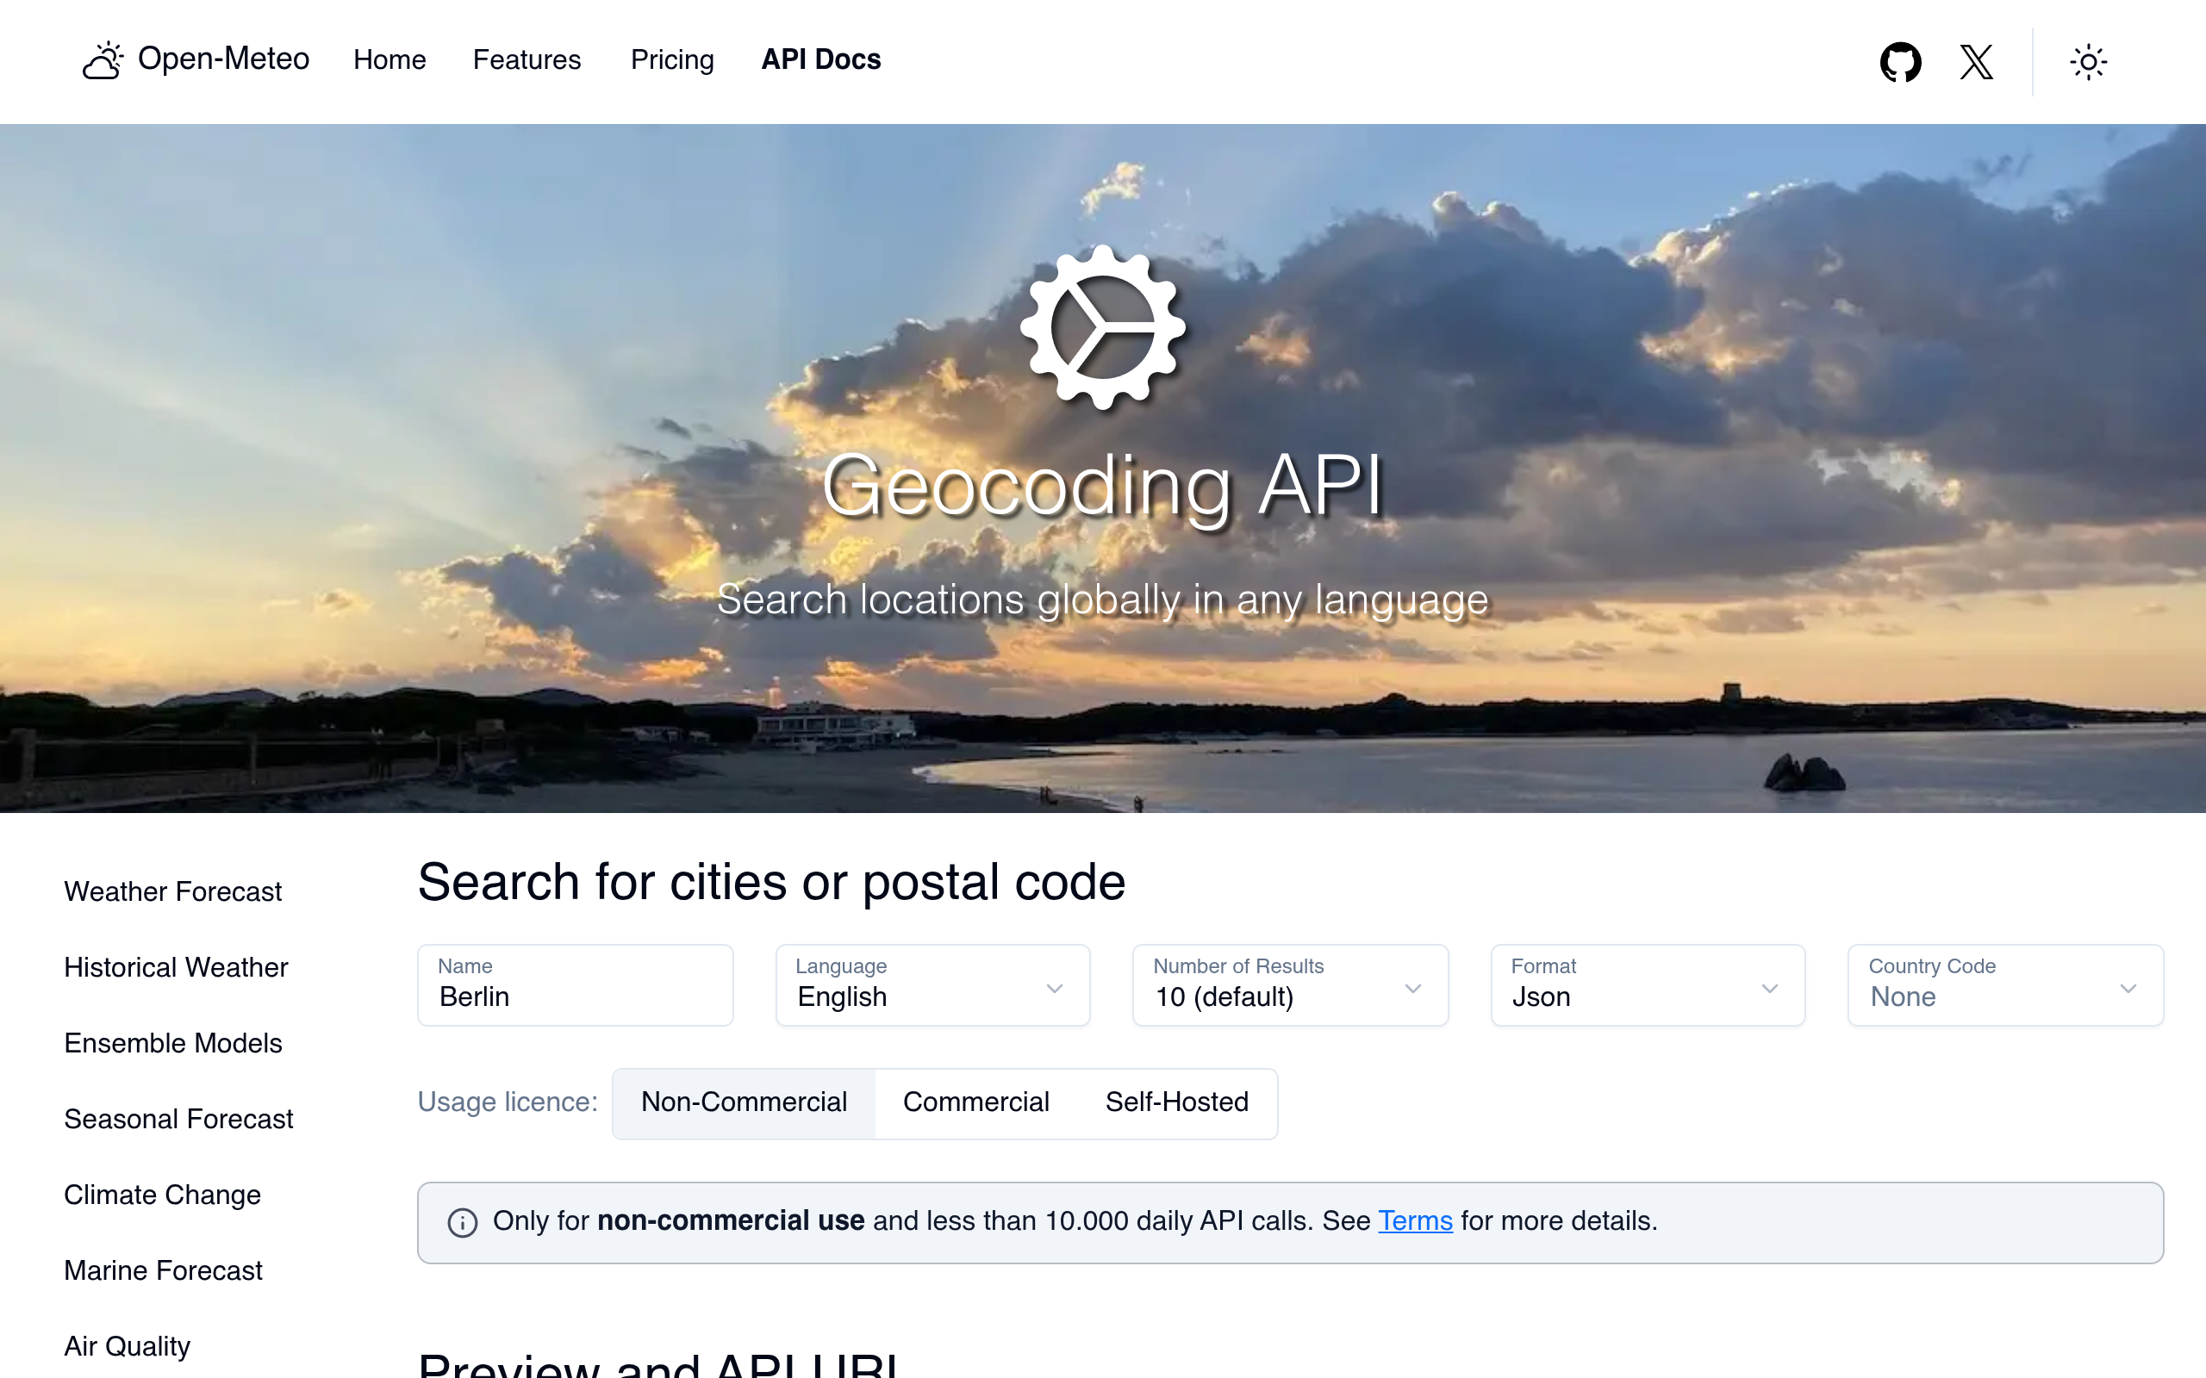Screen dimensions: 2206x1378
Task: Focus the Name field containing Berlin
Action: coord(576,985)
